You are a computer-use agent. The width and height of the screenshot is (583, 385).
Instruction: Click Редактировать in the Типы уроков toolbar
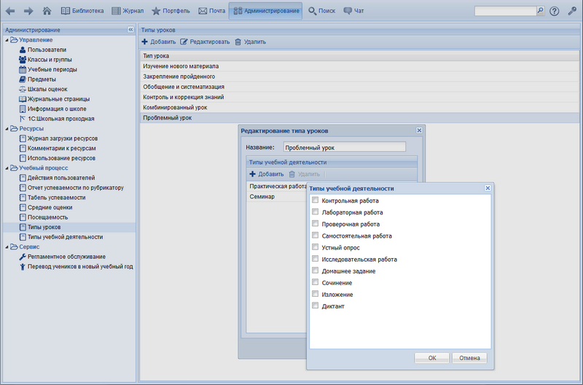205,42
